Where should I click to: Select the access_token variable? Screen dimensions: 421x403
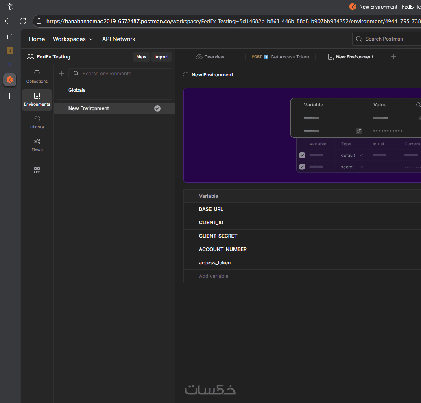214,263
